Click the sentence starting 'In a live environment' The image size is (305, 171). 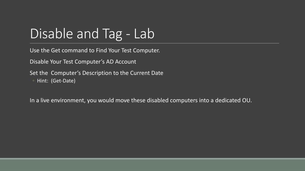tap(141, 100)
